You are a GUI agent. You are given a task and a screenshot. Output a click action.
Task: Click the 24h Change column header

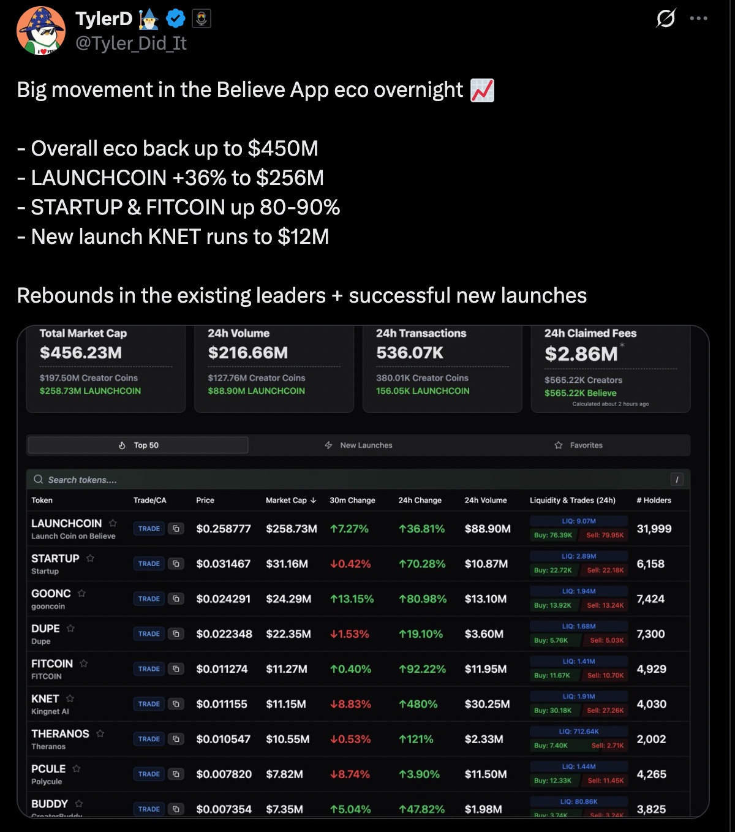(420, 501)
